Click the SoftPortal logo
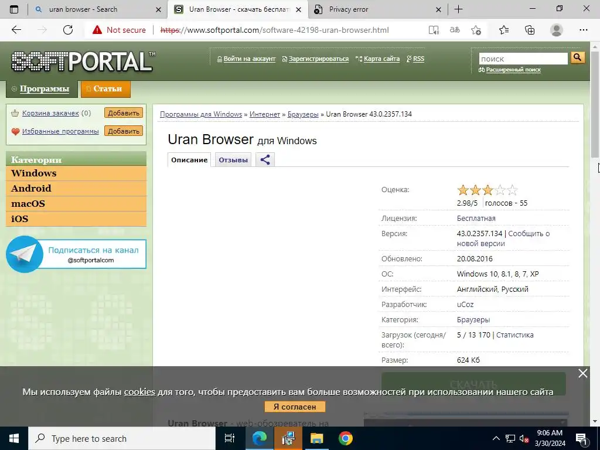The image size is (600, 450). tap(83, 61)
